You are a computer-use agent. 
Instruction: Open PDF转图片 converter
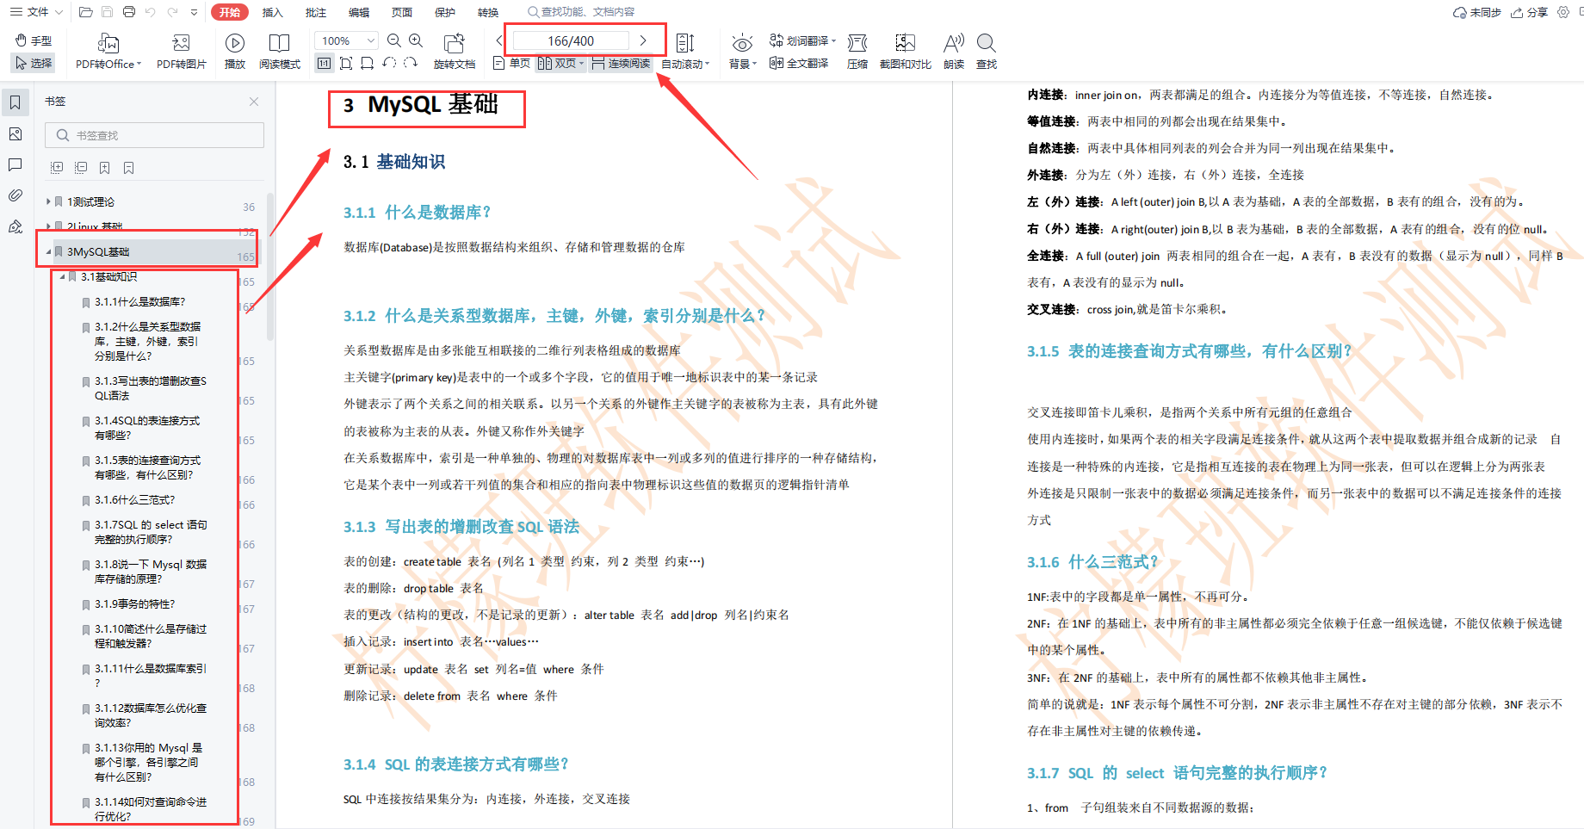point(182,52)
